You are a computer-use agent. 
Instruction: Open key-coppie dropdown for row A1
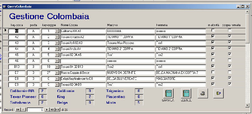tap(57, 31)
